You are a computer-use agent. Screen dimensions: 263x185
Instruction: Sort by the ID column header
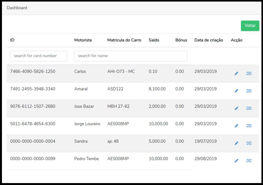(x=12, y=40)
